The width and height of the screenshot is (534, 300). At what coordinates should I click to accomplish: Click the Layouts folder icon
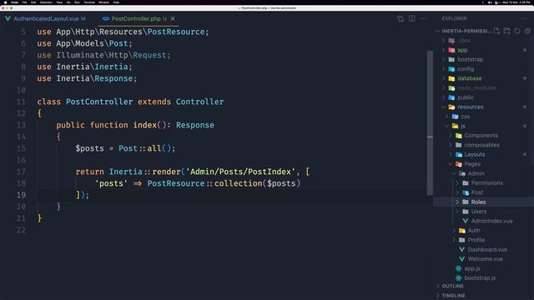[459, 155]
